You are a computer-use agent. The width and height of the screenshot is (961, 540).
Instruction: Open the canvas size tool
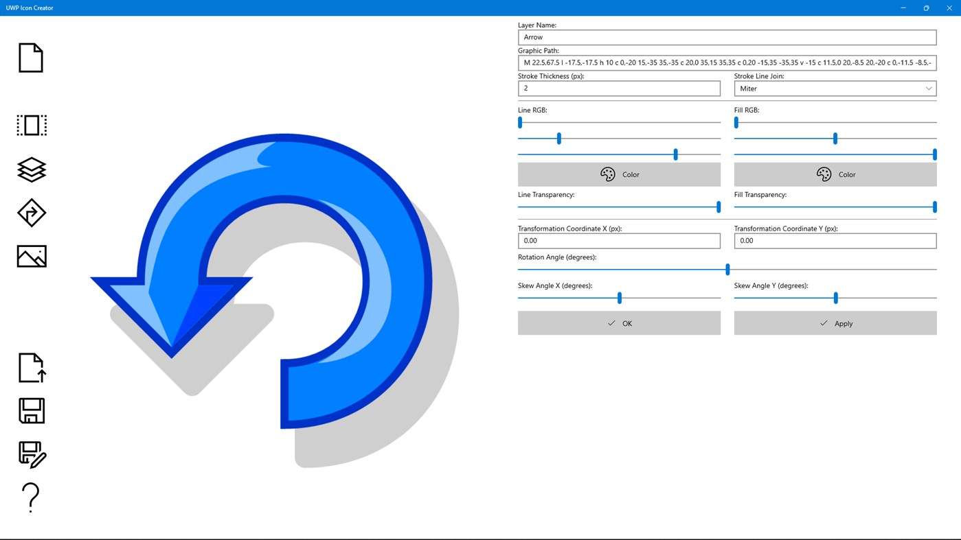[x=31, y=125]
